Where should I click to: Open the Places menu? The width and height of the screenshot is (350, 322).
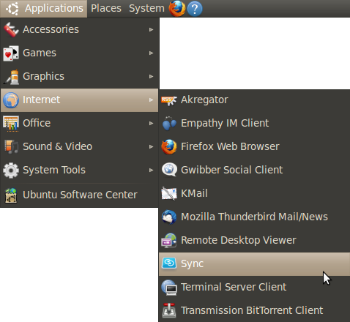106,9
